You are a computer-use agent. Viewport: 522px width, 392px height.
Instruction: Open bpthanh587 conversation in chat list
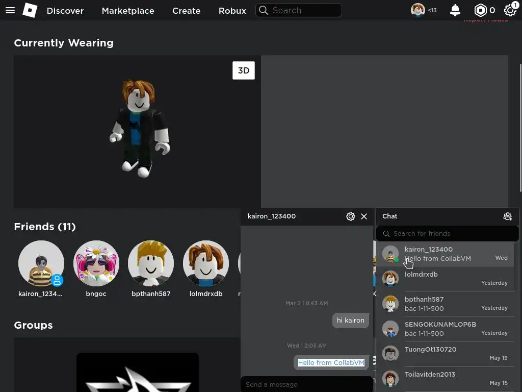(x=445, y=304)
